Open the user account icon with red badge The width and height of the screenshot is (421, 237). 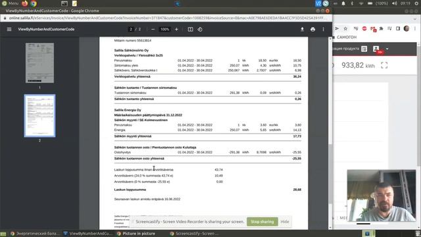coord(376,49)
